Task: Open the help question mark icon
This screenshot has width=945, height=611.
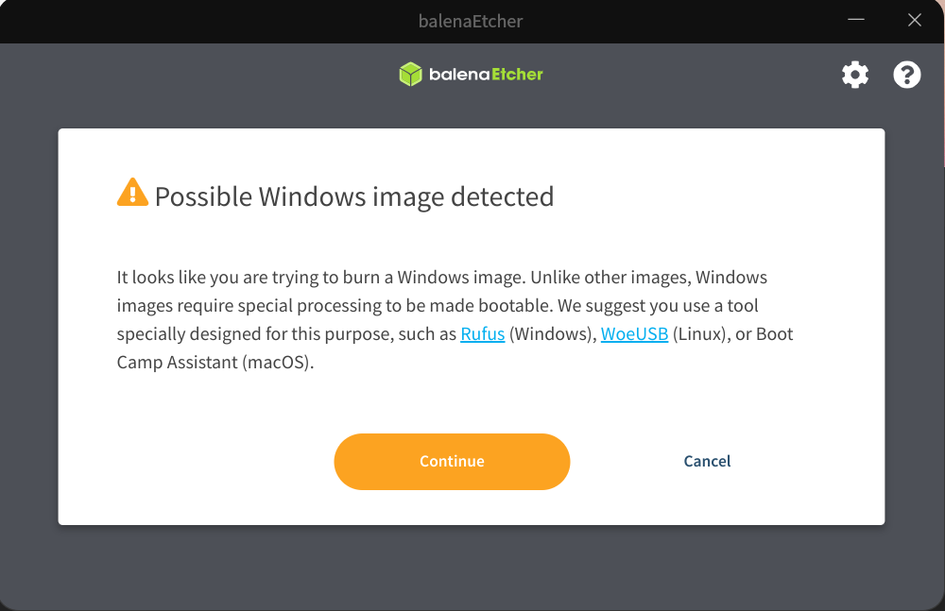Action: [906, 75]
